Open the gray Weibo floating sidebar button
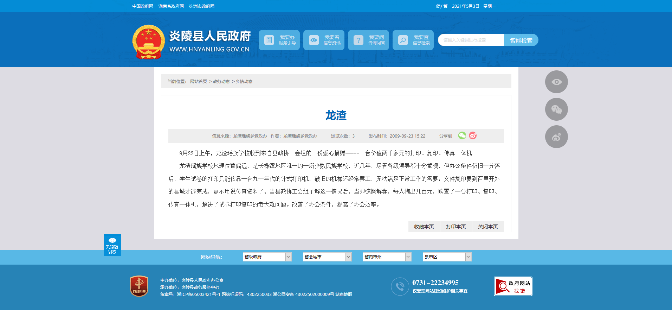The image size is (672, 310). [x=556, y=137]
